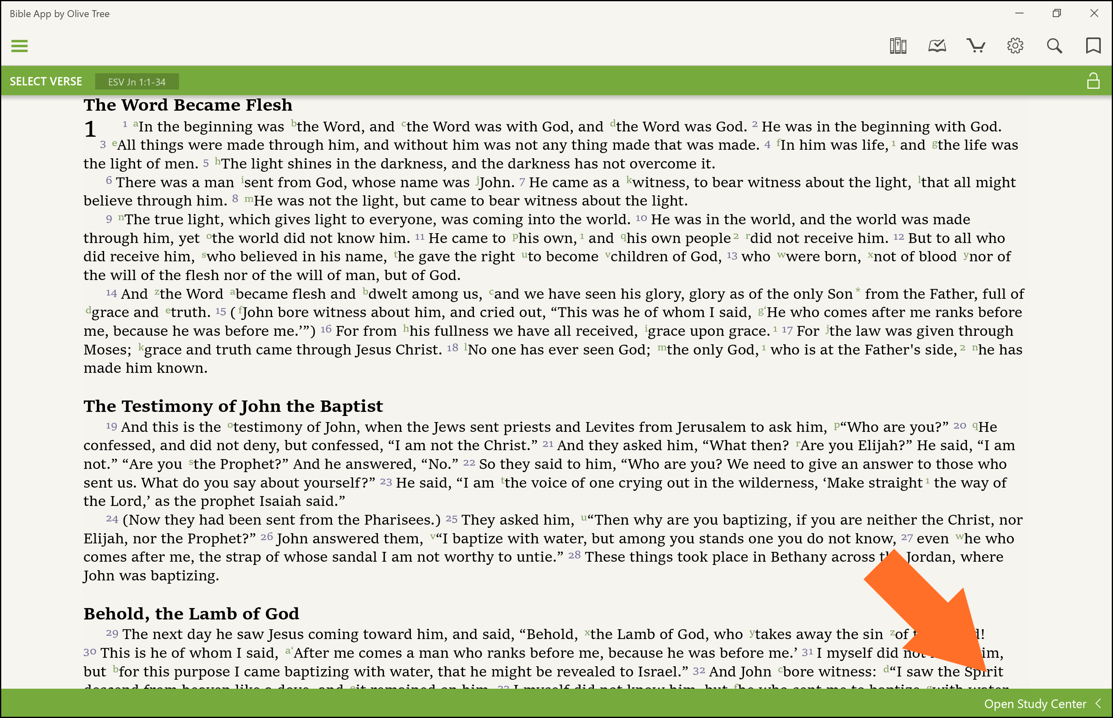Click the bookmark ribbon icon
This screenshot has height=718, width=1113.
pyautogui.click(x=1093, y=46)
